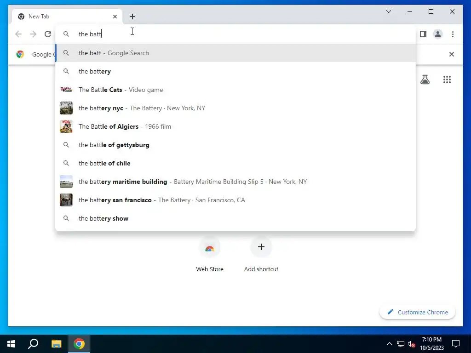The width and height of the screenshot is (471, 353).
Task: Go back using the Back arrow
Action: [18, 34]
